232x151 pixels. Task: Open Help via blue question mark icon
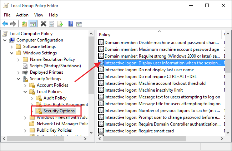coord(71,24)
